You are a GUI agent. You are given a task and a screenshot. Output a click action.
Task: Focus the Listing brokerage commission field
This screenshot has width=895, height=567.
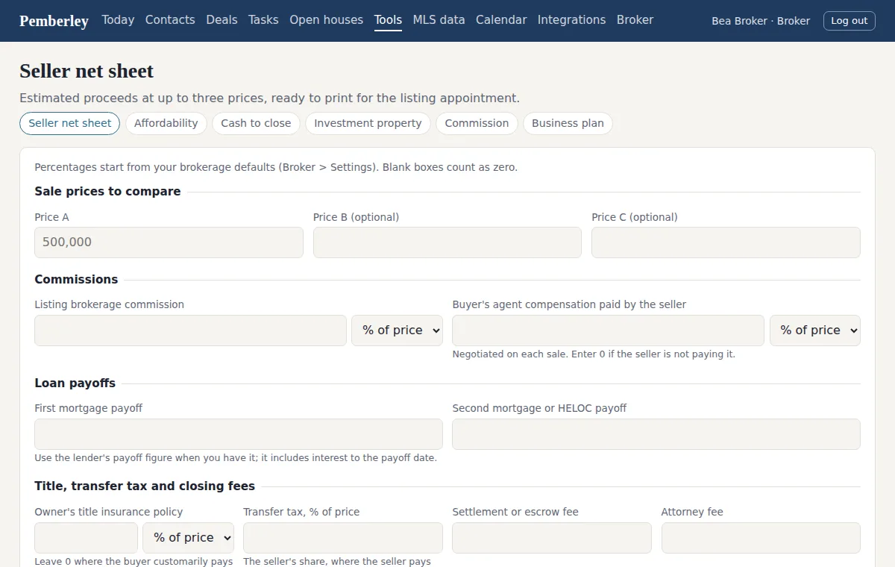coord(190,331)
